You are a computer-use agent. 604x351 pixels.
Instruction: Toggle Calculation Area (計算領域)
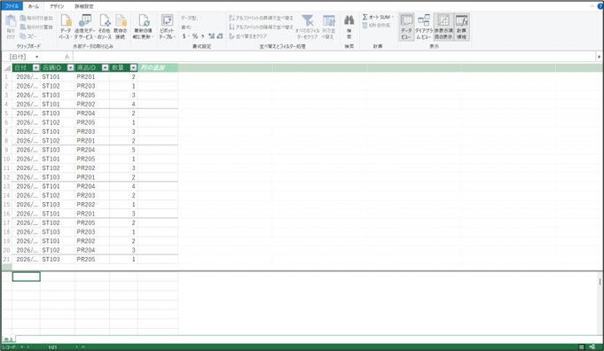[461, 27]
